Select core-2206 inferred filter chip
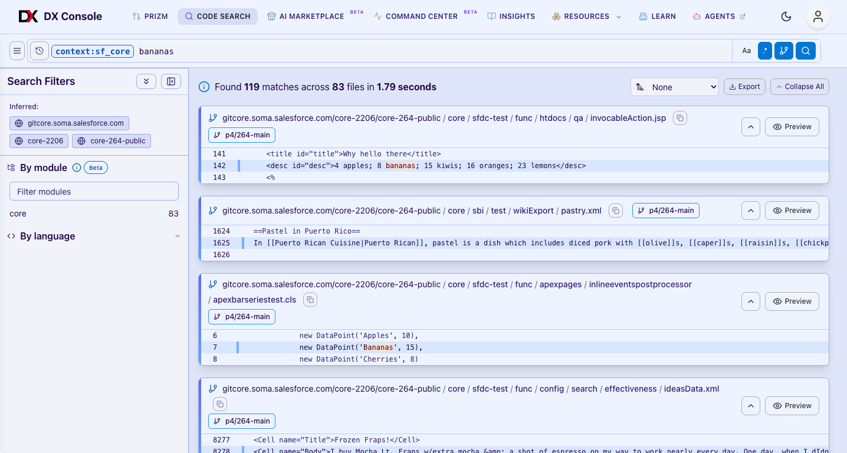Image resolution: width=847 pixels, height=453 pixels. click(x=39, y=141)
